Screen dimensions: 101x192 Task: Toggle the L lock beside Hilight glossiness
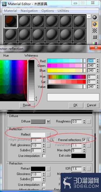click(53, 140)
